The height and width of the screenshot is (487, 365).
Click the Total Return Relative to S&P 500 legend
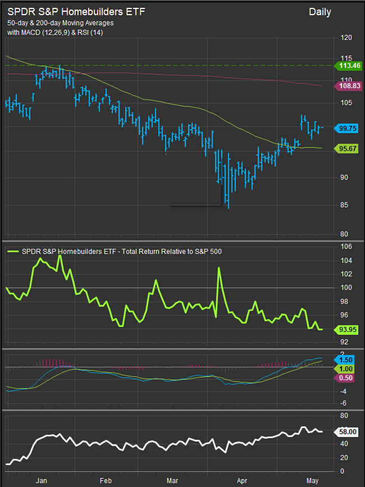(122, 252)
